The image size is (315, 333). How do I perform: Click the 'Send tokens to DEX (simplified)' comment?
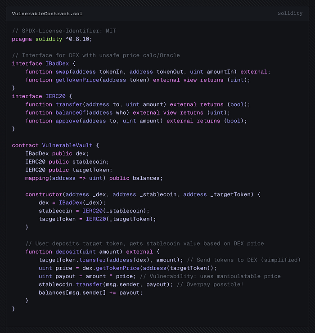[x=243, y=260]
